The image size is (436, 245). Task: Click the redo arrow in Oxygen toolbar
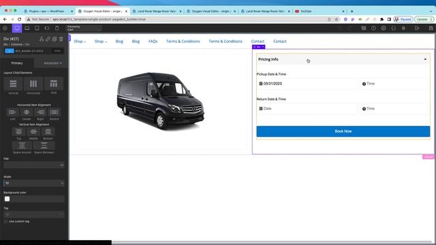click(350, 28)
